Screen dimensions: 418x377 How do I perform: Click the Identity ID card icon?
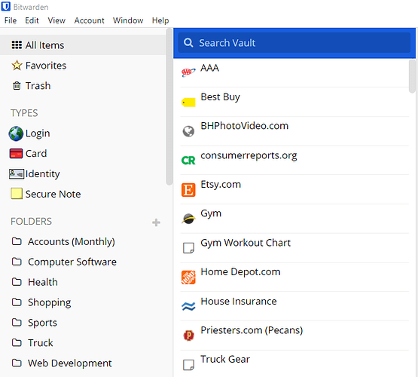pyautogui.click(x=17, y=174)
